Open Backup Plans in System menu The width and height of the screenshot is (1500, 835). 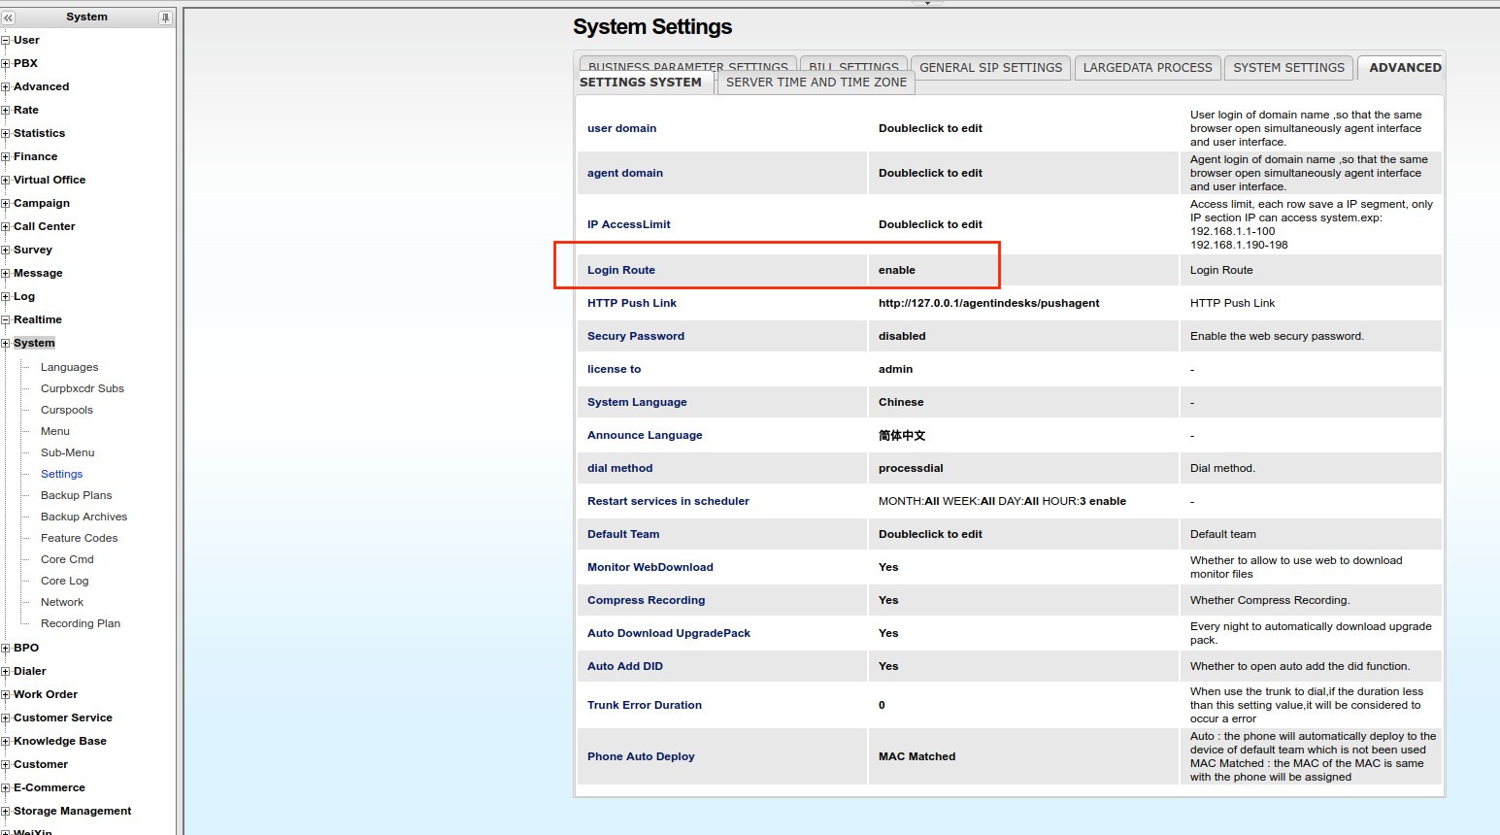coord(76,495)
